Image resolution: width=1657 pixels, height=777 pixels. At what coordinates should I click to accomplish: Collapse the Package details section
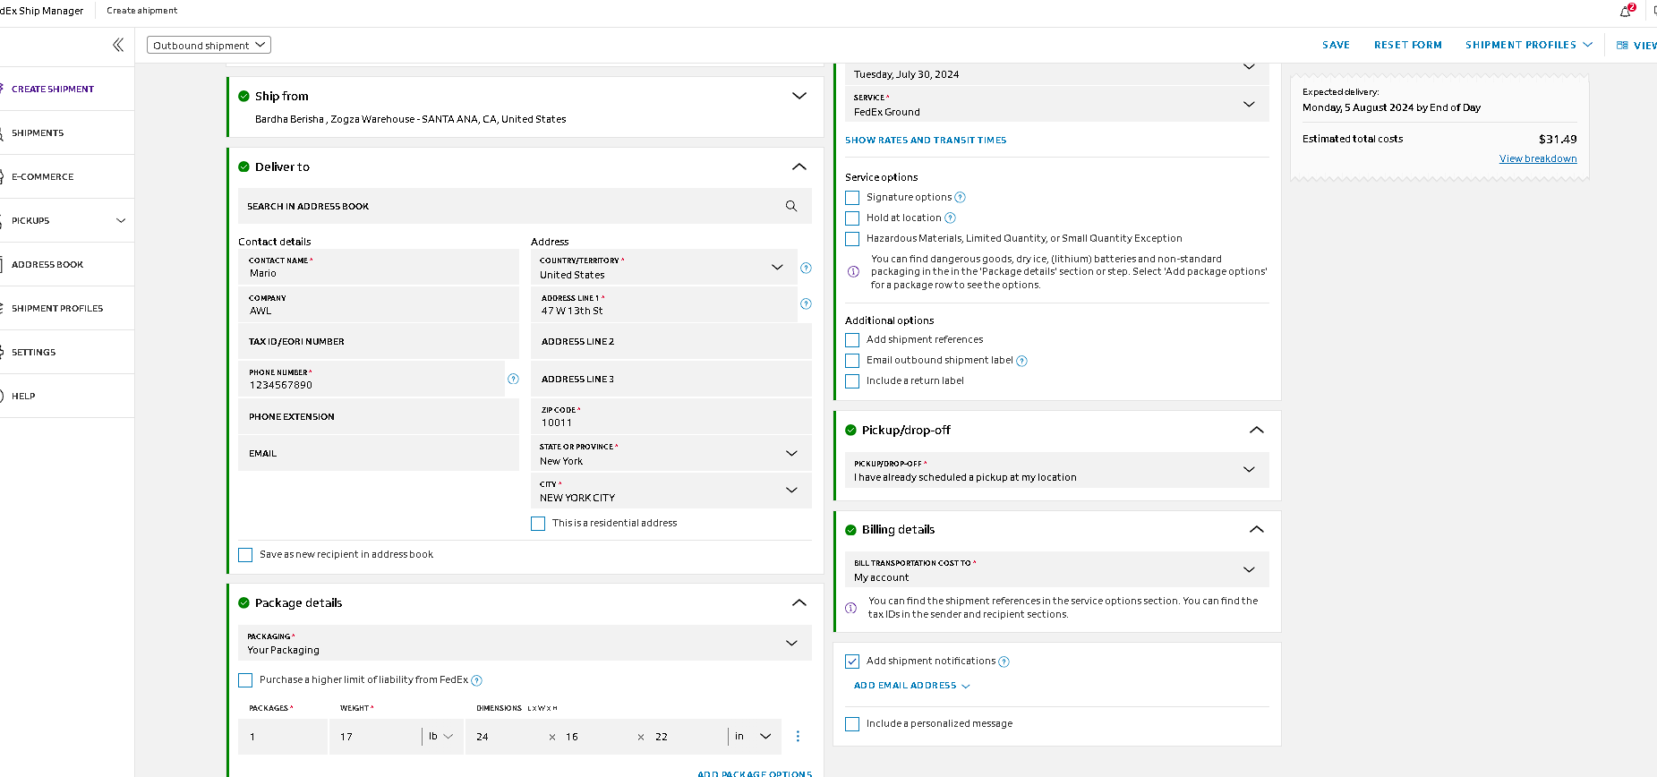coord(799,602)
